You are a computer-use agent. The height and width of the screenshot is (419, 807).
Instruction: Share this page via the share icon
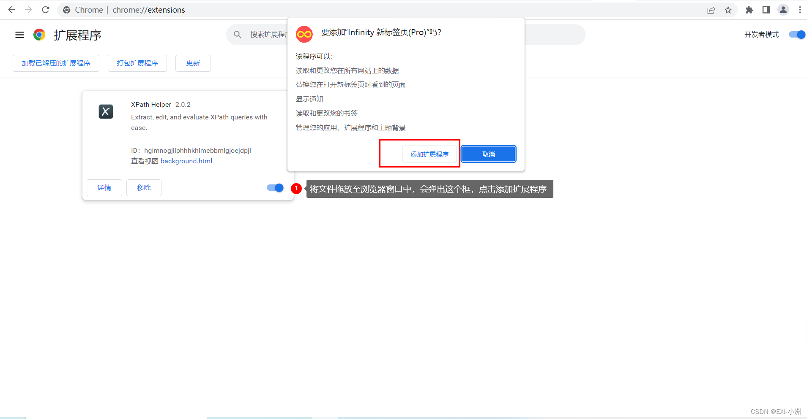(x=711, y=10)
